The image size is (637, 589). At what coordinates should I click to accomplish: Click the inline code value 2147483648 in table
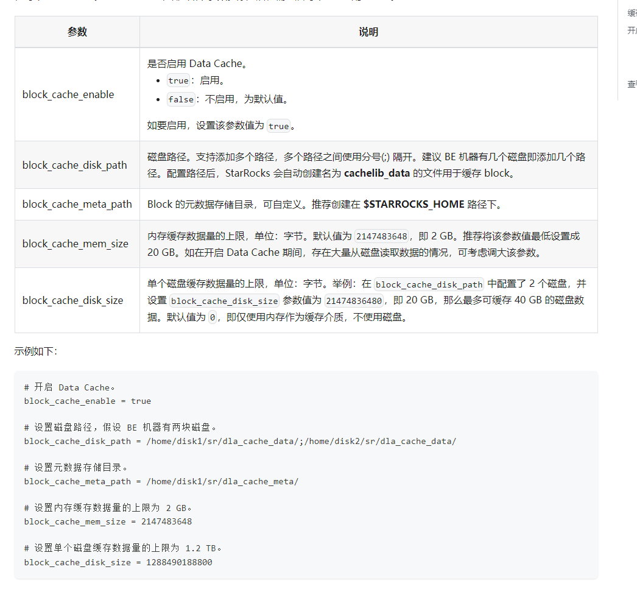pyautogui.click(x=381, y=236)
